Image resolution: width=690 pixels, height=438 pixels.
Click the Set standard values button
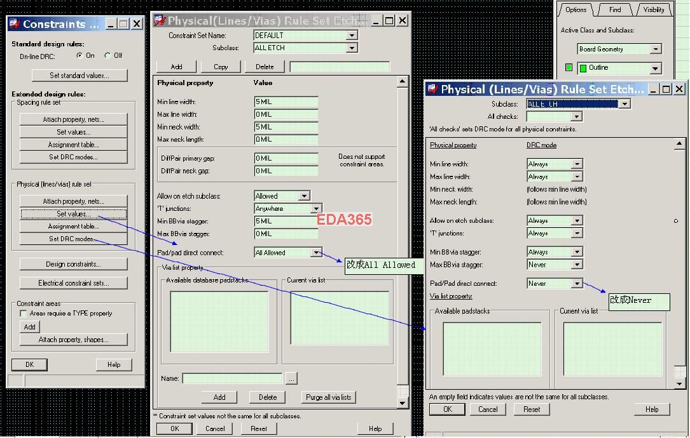(79, 76)
